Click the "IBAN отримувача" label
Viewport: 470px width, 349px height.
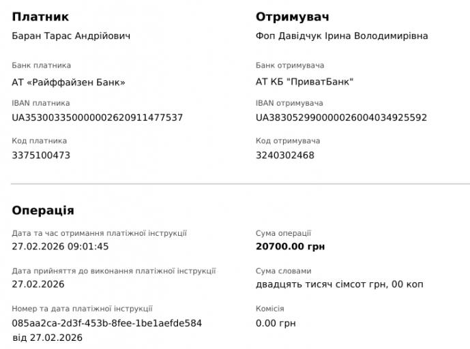289,103
